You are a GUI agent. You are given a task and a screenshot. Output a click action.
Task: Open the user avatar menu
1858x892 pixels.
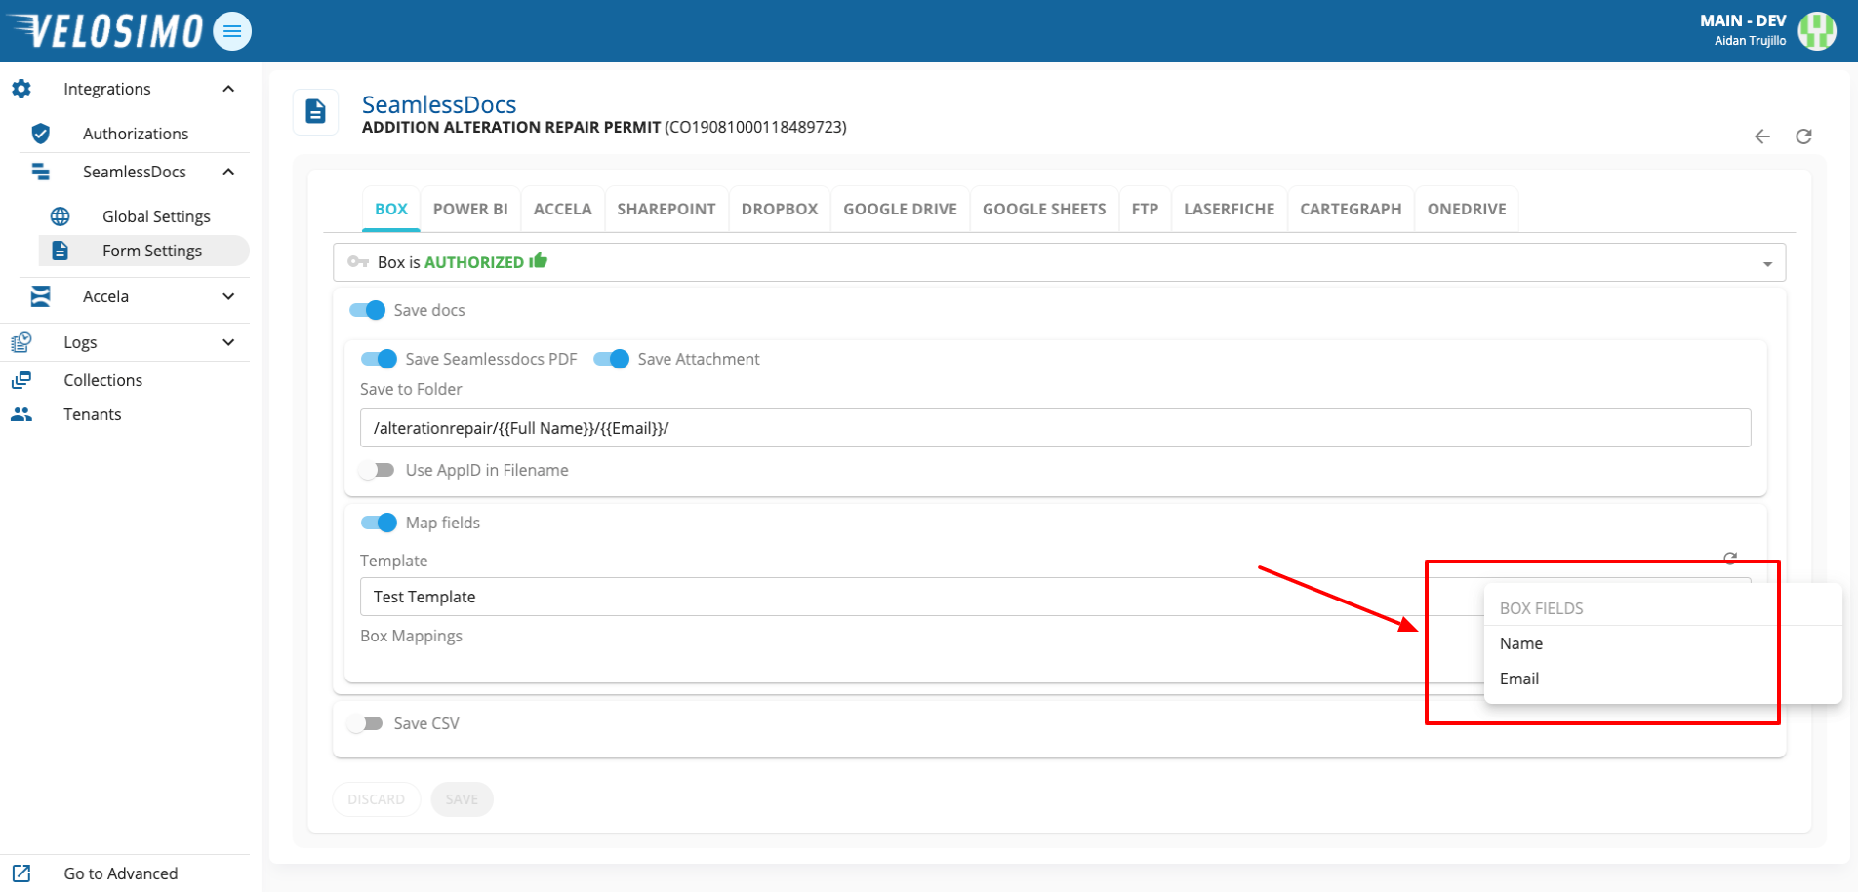pyautogui.click(x=1817, y=31)
